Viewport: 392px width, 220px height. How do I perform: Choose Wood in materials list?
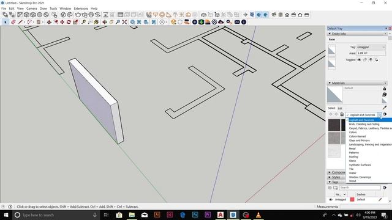pyautogui.click(x=352, y=181)
